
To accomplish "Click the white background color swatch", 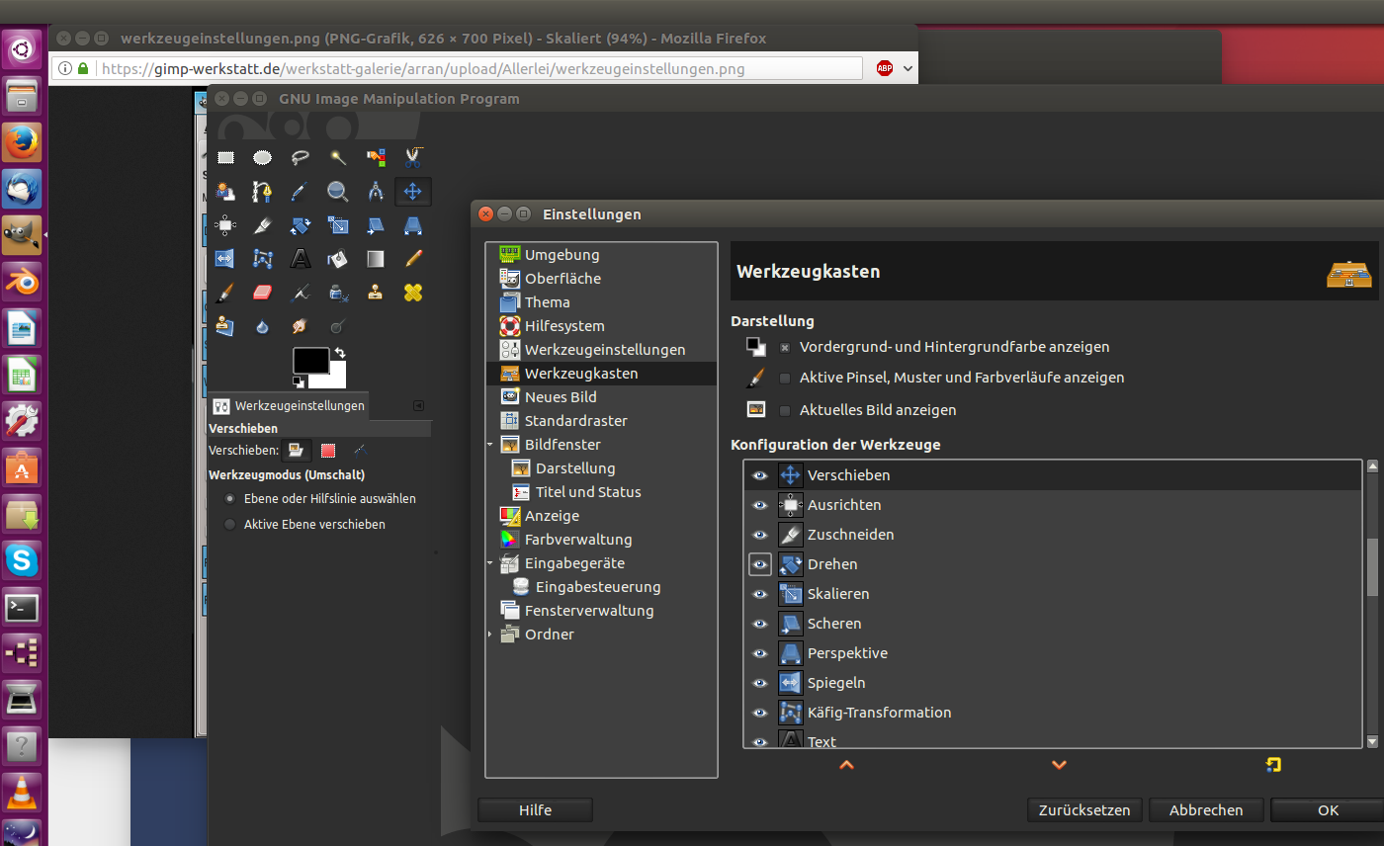I will [x=337, y=381].
